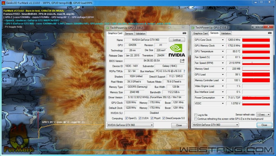
Task: Click the camera icon in the GPU-Z Sensors window
Action: (270, 33)
